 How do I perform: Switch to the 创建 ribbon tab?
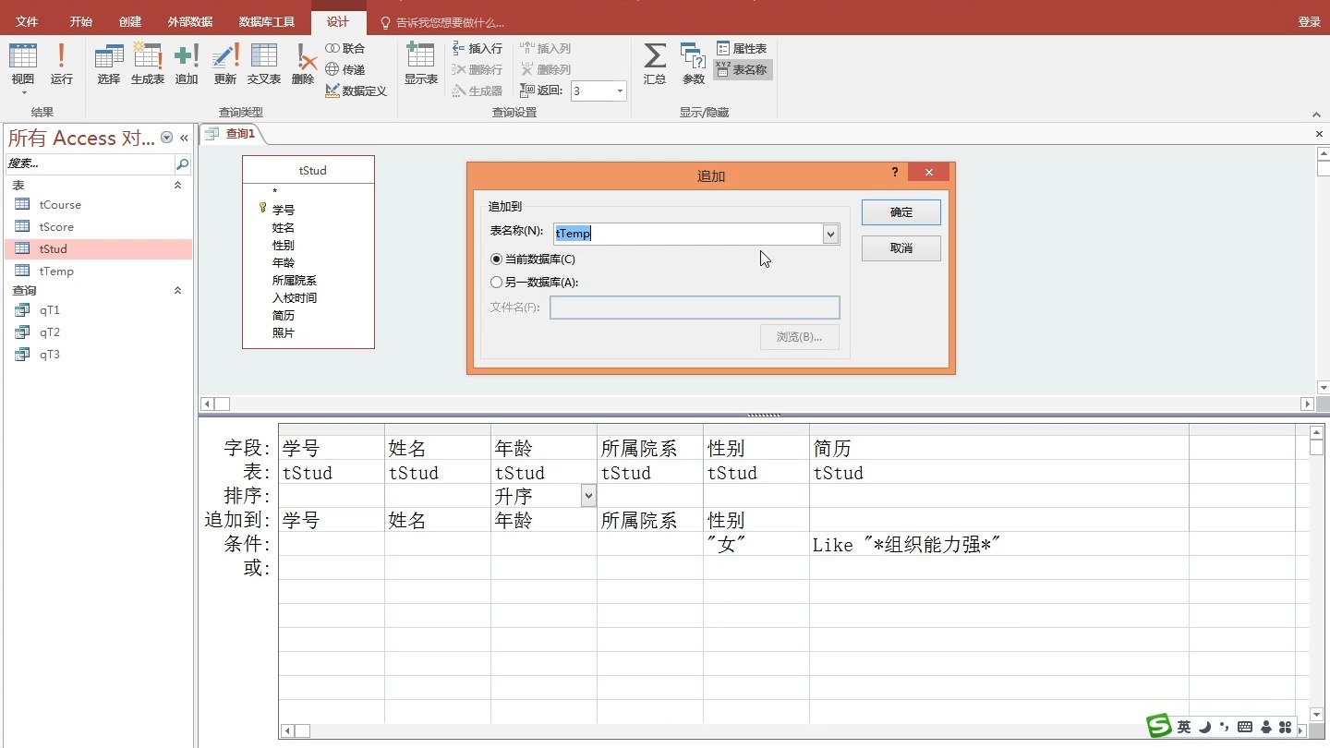click(130, 21)
